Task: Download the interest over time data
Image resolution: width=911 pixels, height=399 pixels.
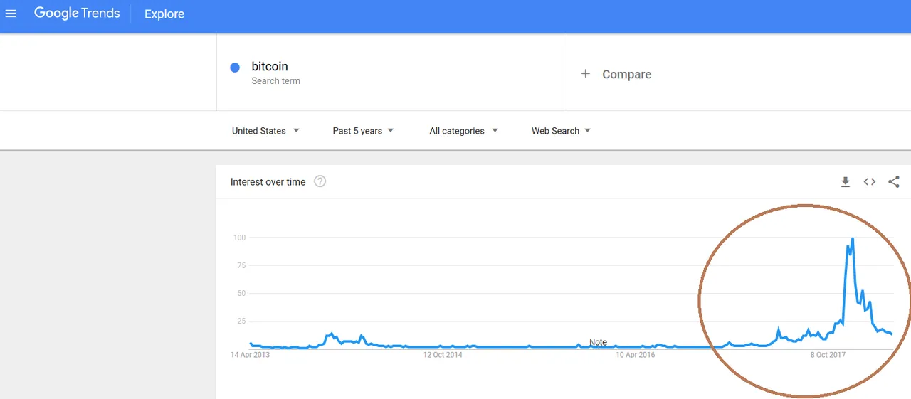Action: click(846, 182)
